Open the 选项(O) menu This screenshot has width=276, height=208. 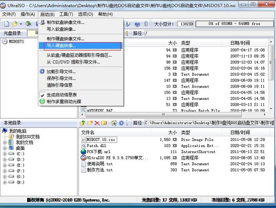tap(85, 14)
